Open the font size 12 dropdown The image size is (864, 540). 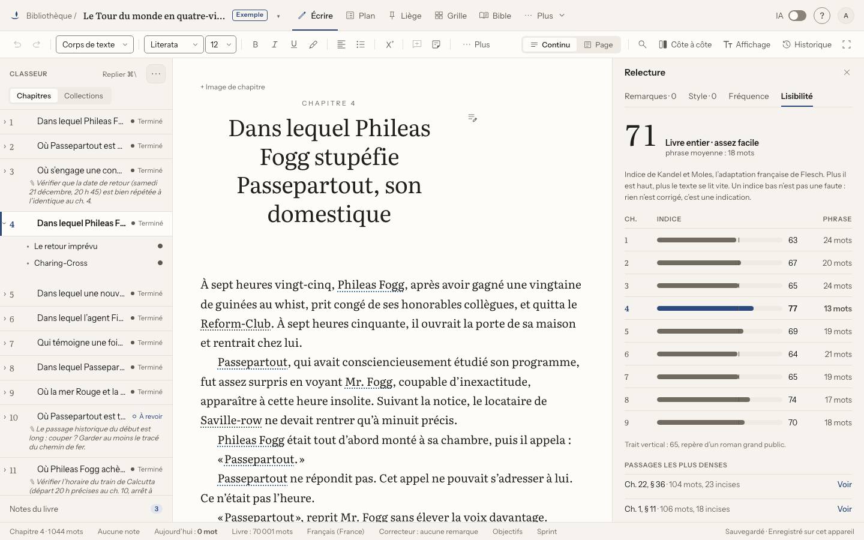(x=221, y=44)
